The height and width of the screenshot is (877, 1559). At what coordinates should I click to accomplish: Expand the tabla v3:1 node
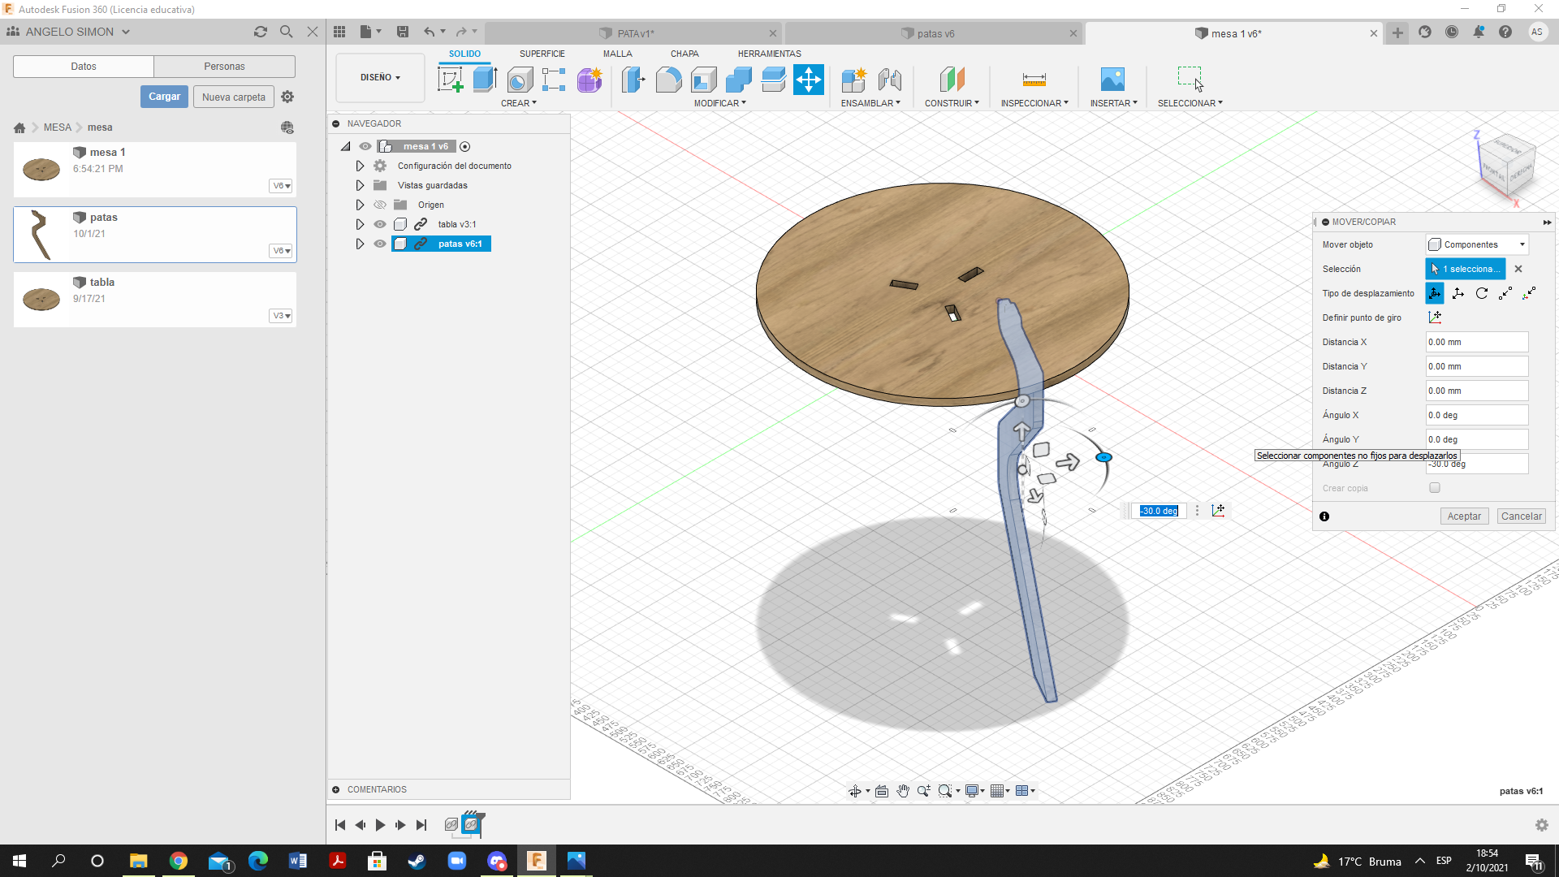[x=360, y=224]
